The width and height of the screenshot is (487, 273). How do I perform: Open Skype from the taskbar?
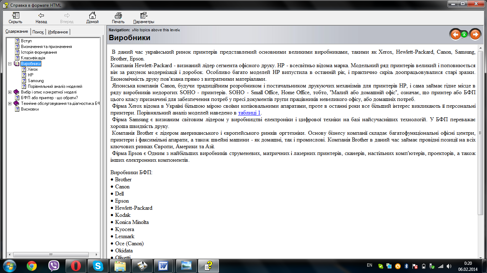click(x=98, y=266)
